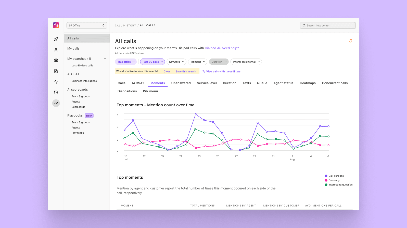
Task: Click the activity pulse icon in sidebar
Action: point(56,82)
